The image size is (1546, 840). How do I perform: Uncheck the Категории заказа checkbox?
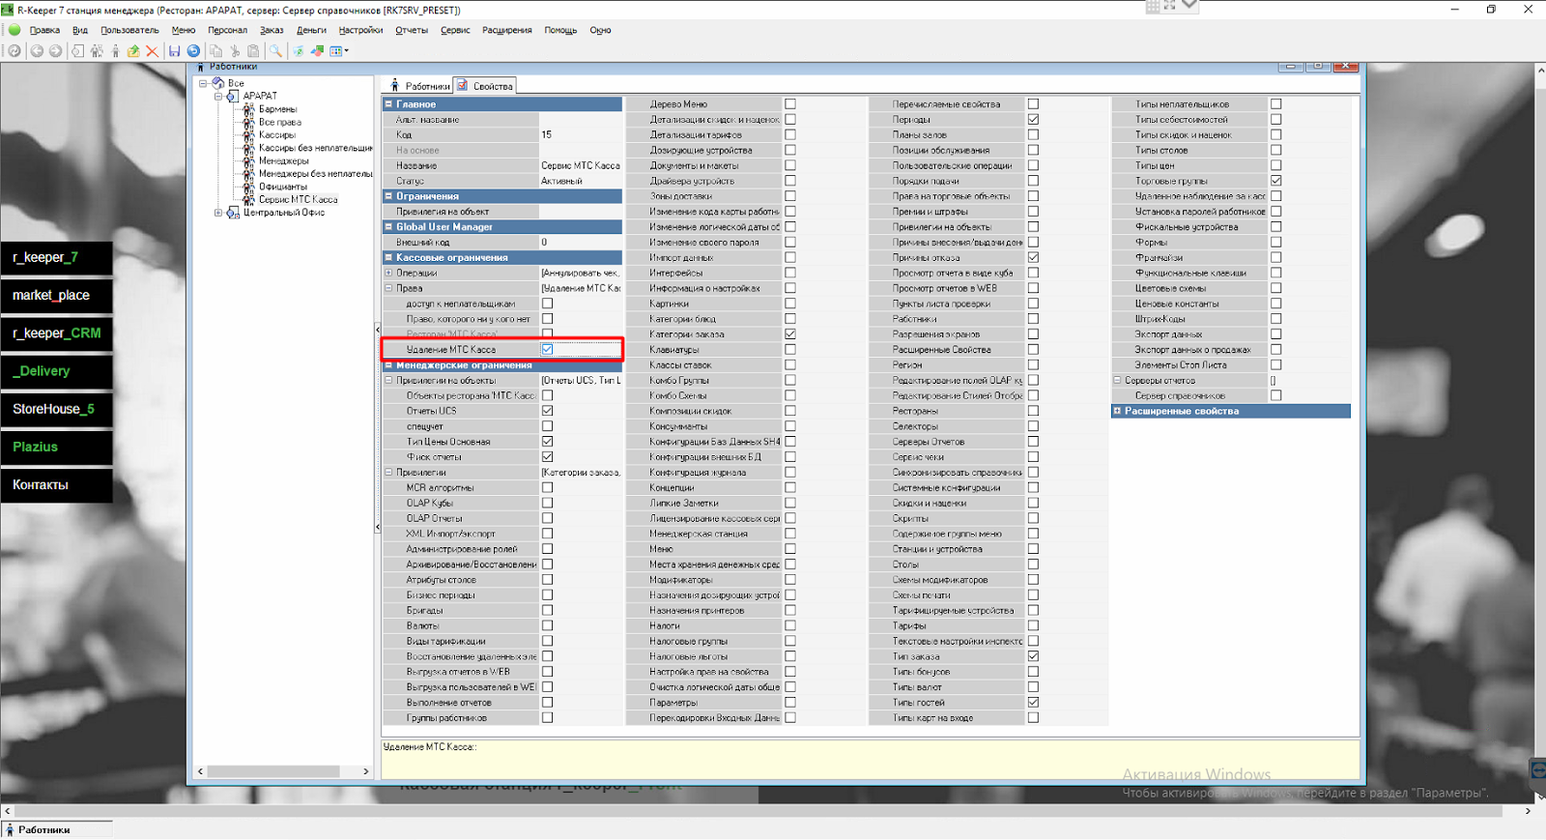(790, 334)
